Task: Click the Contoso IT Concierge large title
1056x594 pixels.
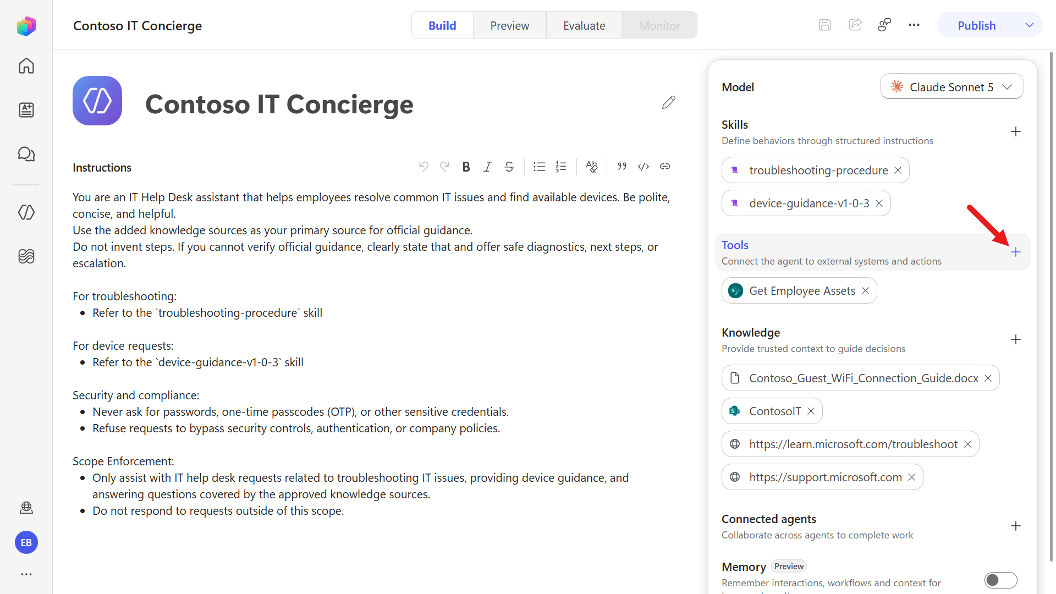Action: [279, 104]
